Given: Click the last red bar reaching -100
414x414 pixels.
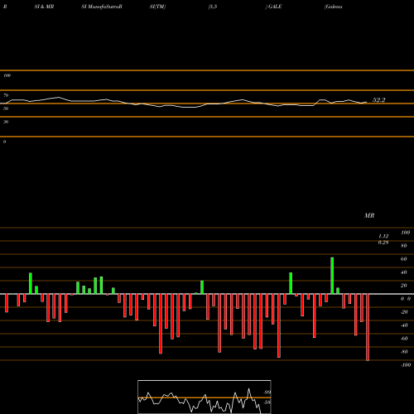Looking at the screenshot, I should pos(368,327).
